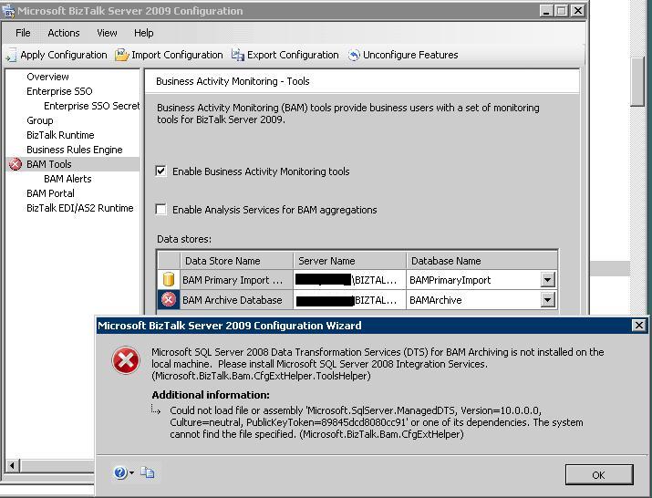
Task: Select BAM Portal tree item
Action: click(x=50, y=193)
